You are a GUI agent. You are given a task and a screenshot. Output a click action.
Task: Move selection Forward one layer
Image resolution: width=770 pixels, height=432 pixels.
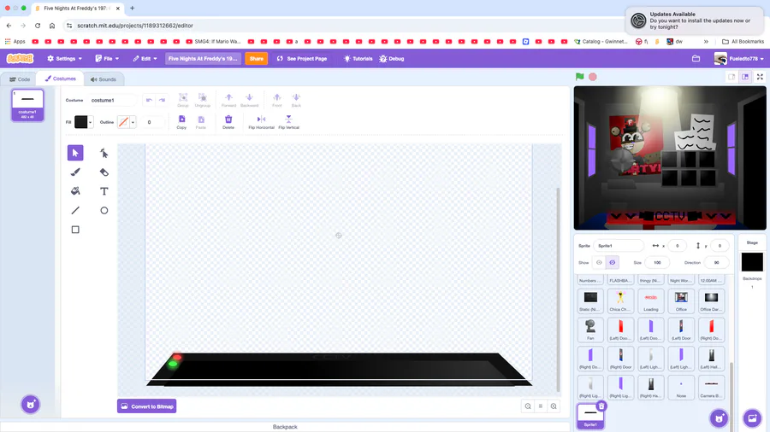tap(228, 100)
